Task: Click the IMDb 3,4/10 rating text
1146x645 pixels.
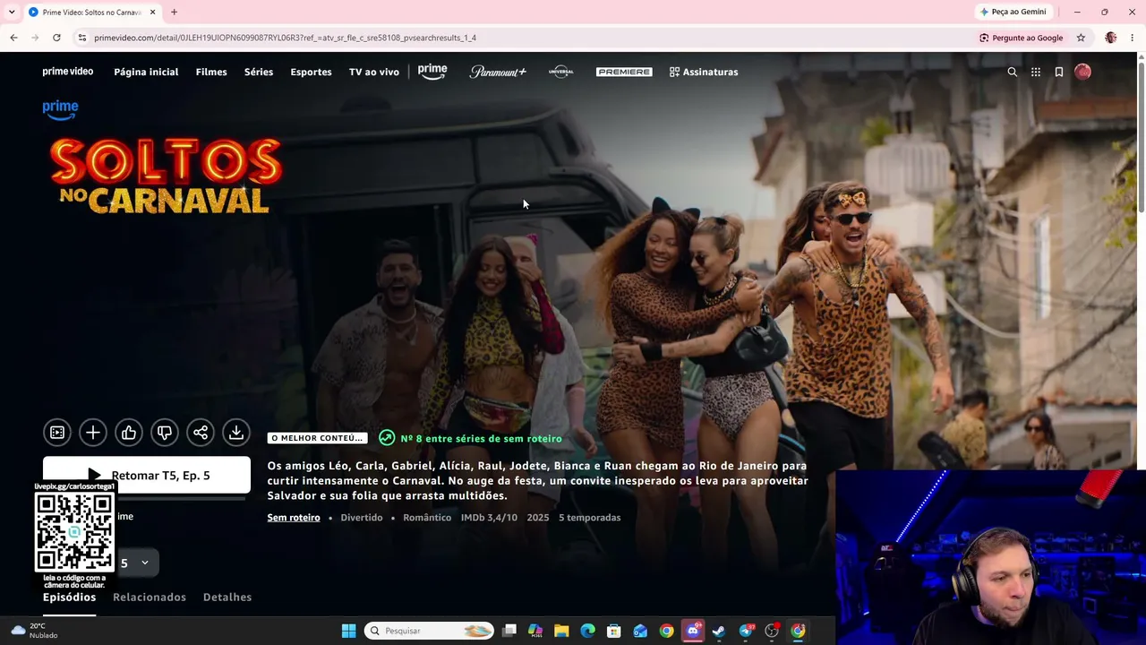Action: (x=489, y=518)
